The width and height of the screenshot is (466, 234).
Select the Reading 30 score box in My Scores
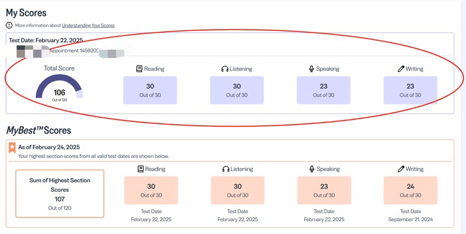pyautogui.click(x=150, y=90)
